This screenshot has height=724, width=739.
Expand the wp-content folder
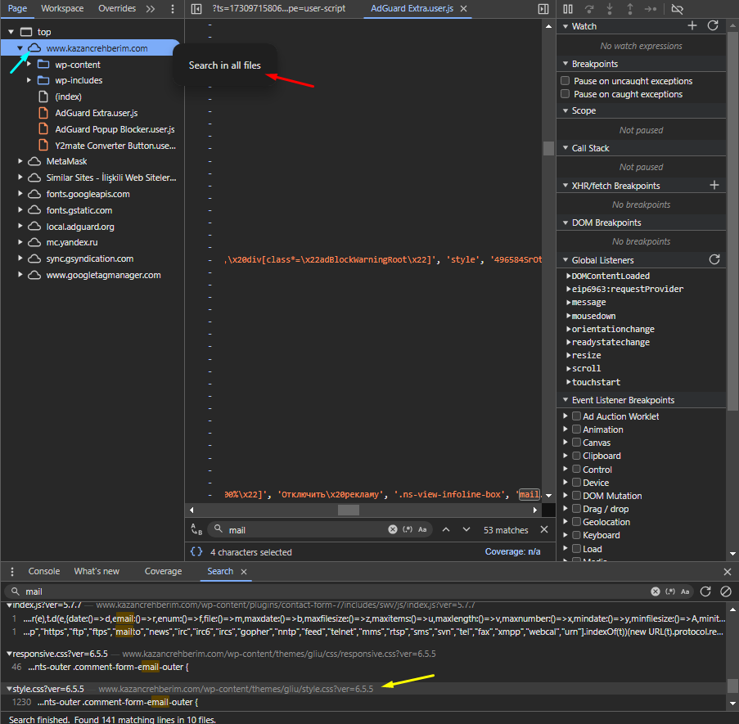[x=29, y=64]
